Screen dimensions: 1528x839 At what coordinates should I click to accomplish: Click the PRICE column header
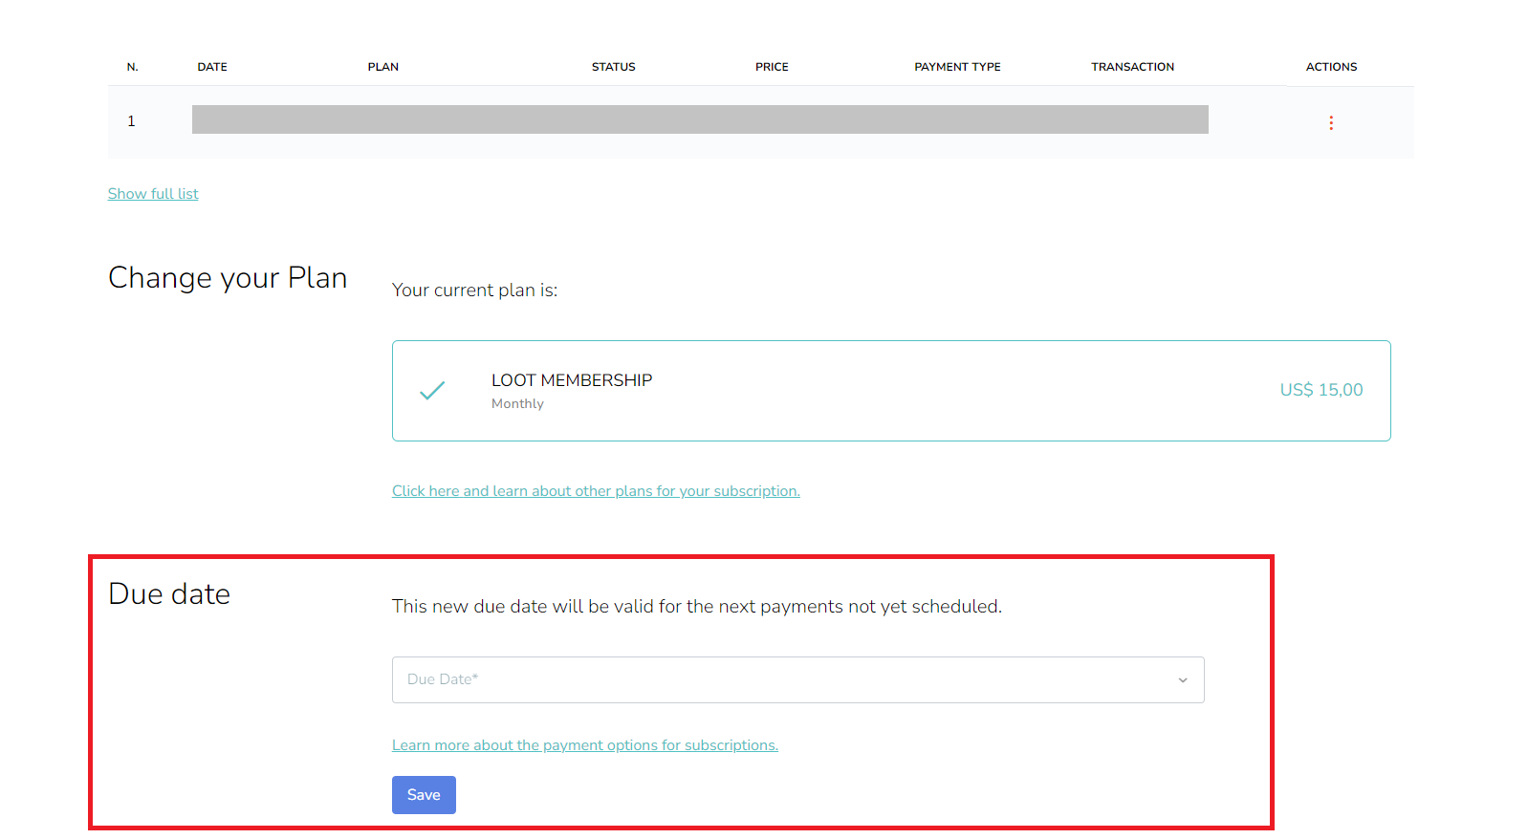(x=772, y=67)
